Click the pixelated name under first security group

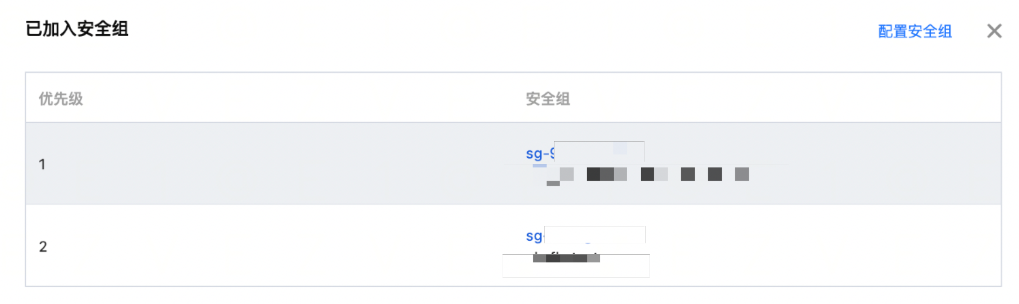(646, 174)
